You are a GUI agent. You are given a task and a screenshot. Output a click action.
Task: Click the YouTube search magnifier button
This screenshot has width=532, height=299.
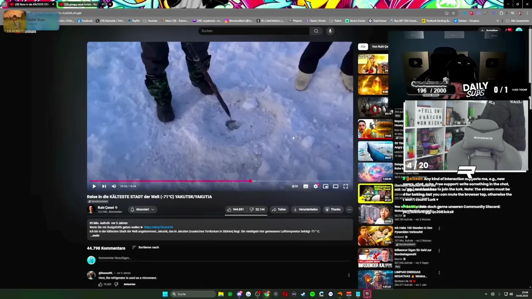[316, 31]
